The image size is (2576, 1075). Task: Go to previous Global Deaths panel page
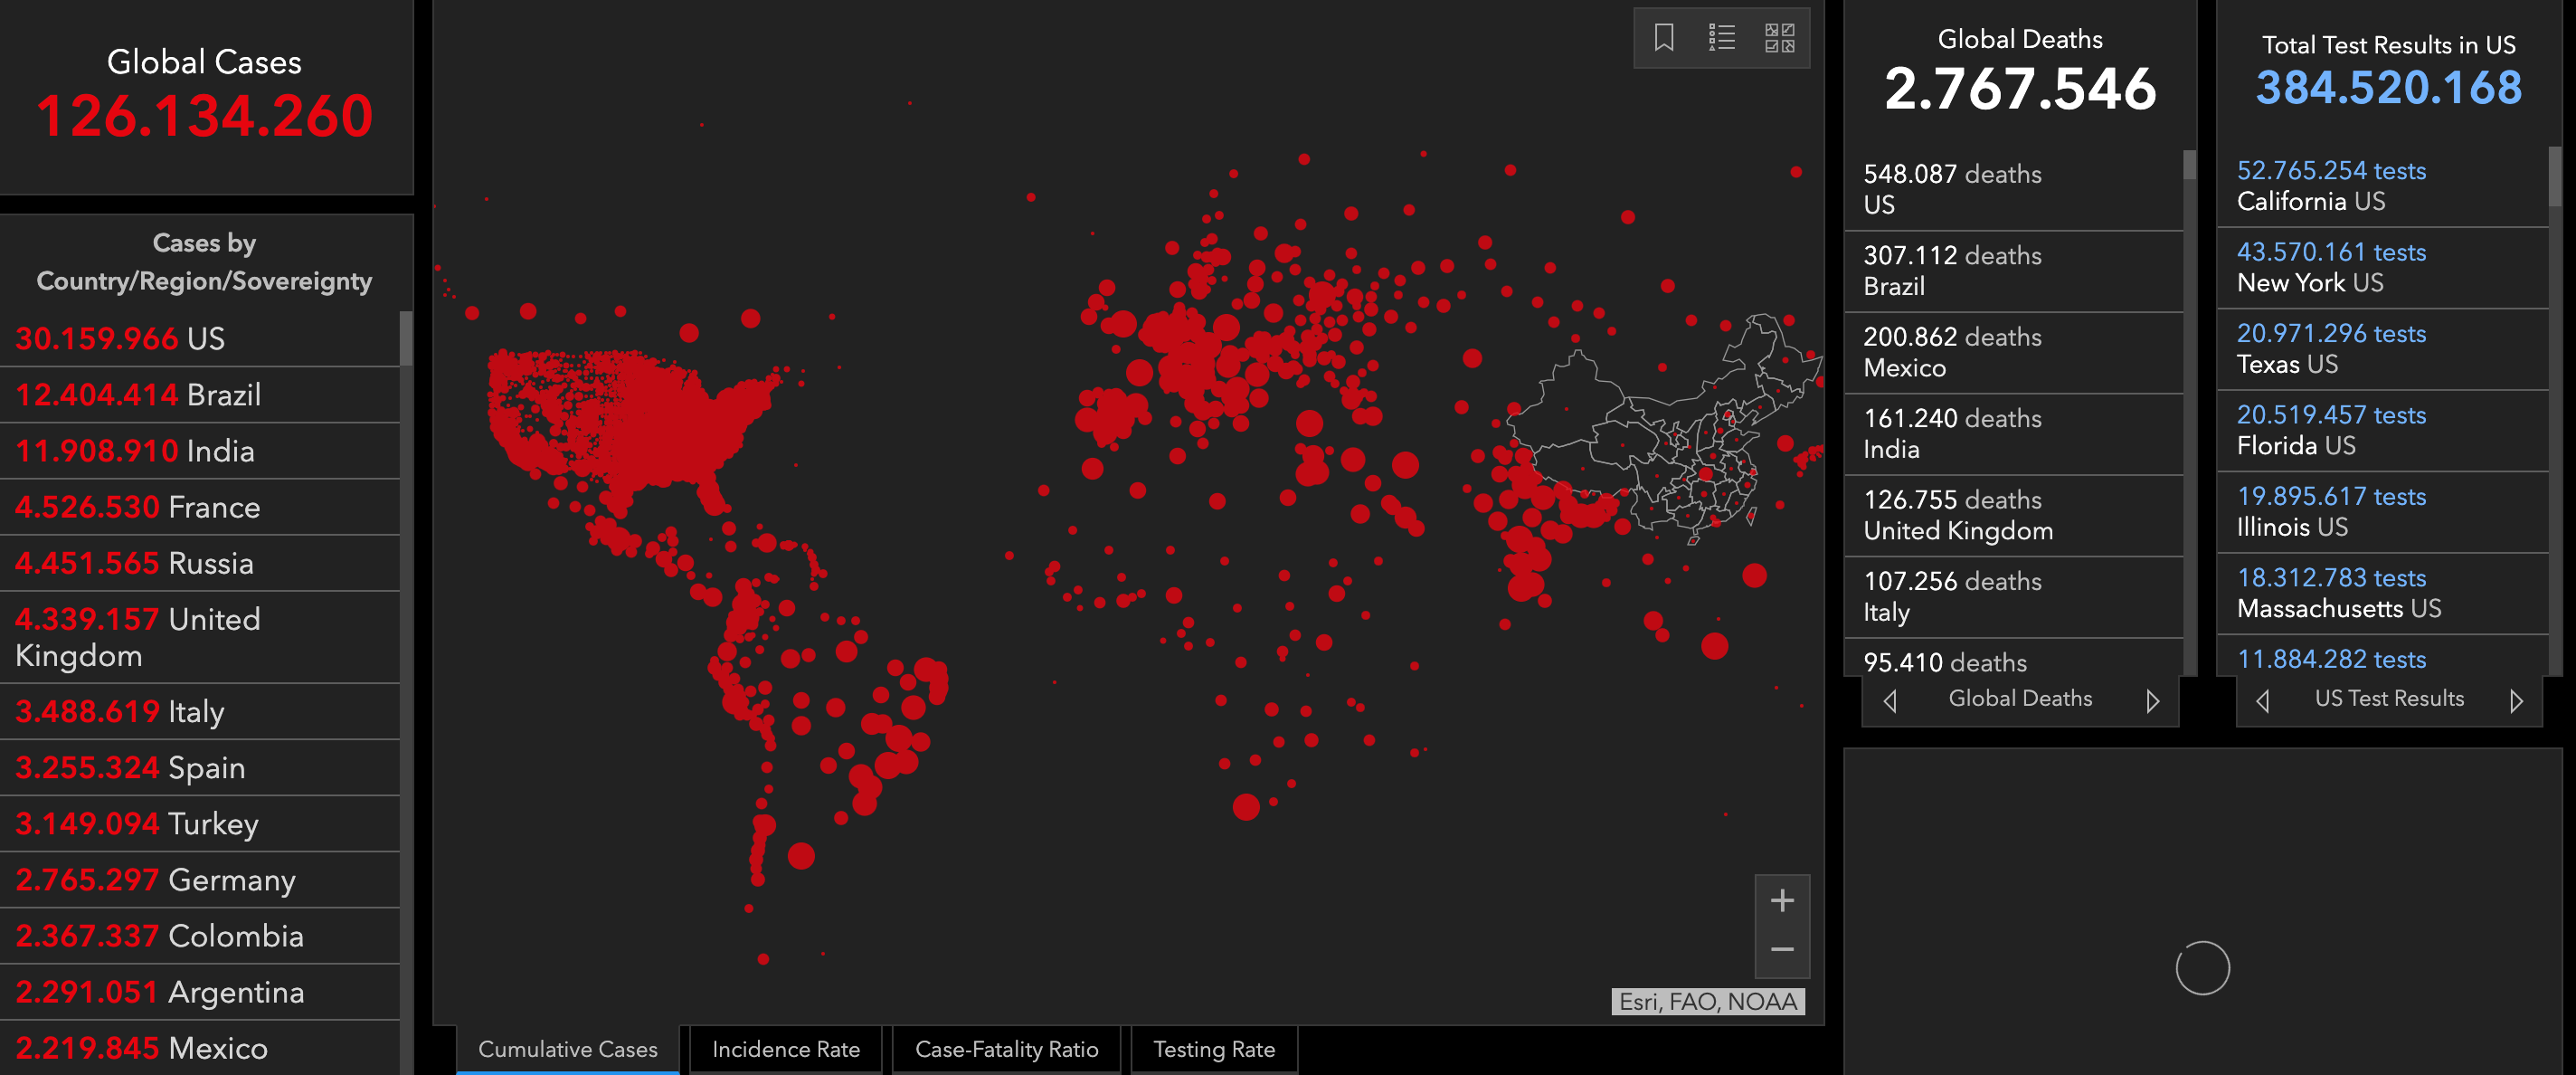(1889, 700)
